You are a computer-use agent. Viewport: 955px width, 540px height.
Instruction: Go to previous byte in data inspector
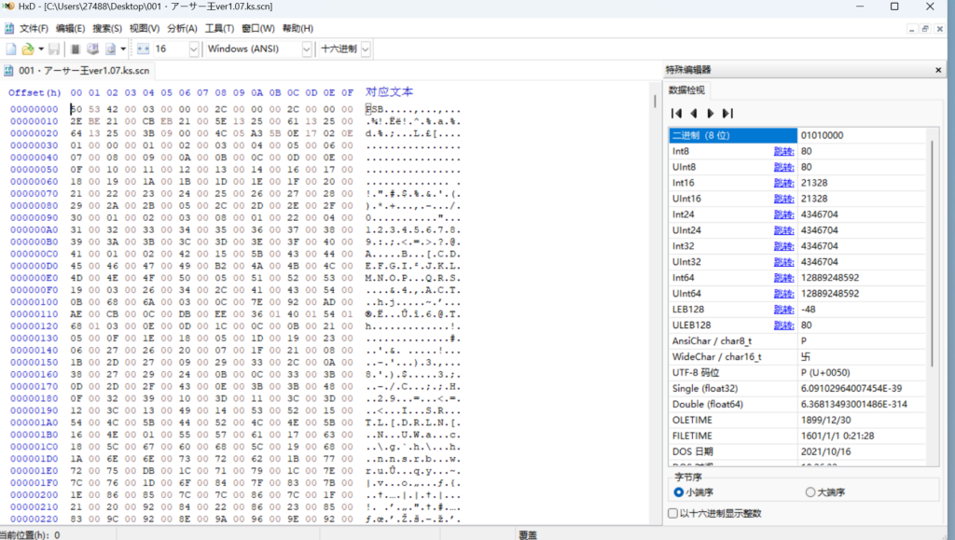[694, 113]
